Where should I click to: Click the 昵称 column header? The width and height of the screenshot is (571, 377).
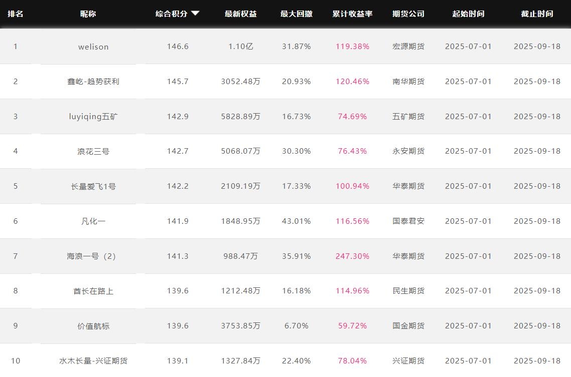[x=88, y=14]
